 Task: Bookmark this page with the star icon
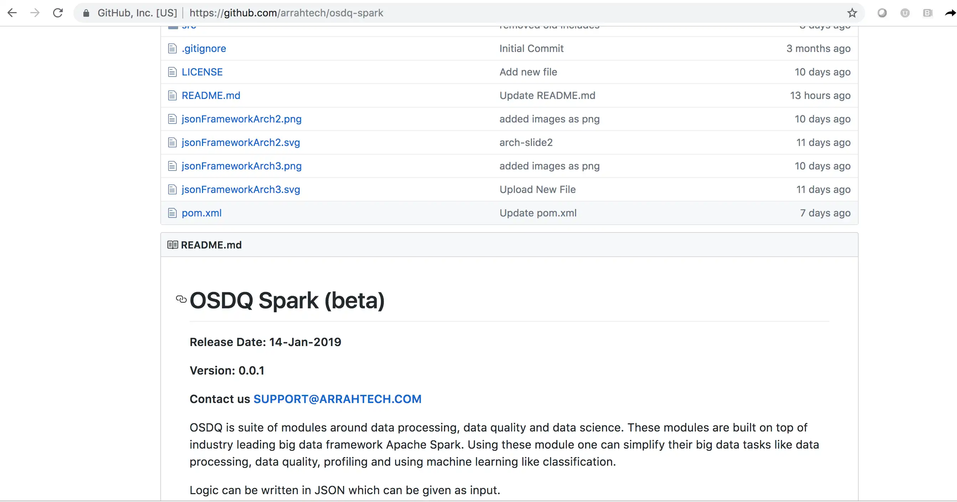point(852,13)
